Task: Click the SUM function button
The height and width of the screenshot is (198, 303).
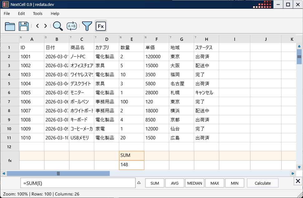Action: click(x=154, y=183)
